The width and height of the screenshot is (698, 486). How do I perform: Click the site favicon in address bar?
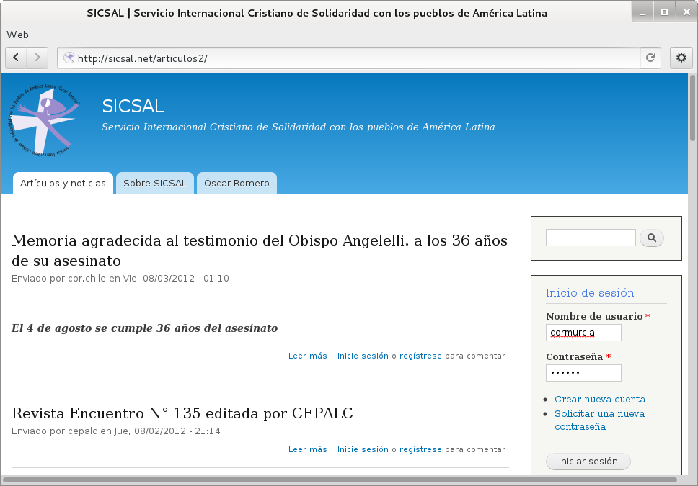point(69,58)
